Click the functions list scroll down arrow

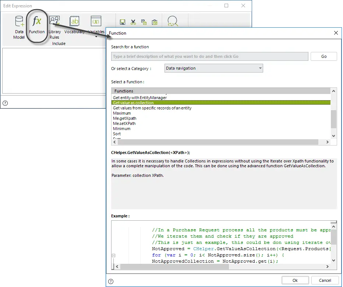(333, 136)
